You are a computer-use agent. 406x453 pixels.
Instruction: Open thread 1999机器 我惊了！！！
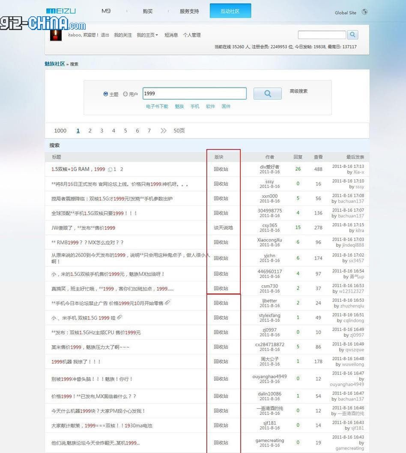(76, 362)
